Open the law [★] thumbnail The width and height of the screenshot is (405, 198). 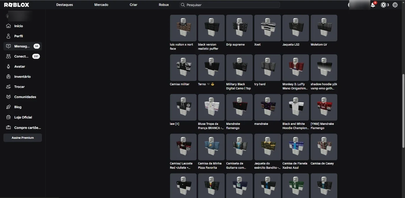tap(183, 107)
